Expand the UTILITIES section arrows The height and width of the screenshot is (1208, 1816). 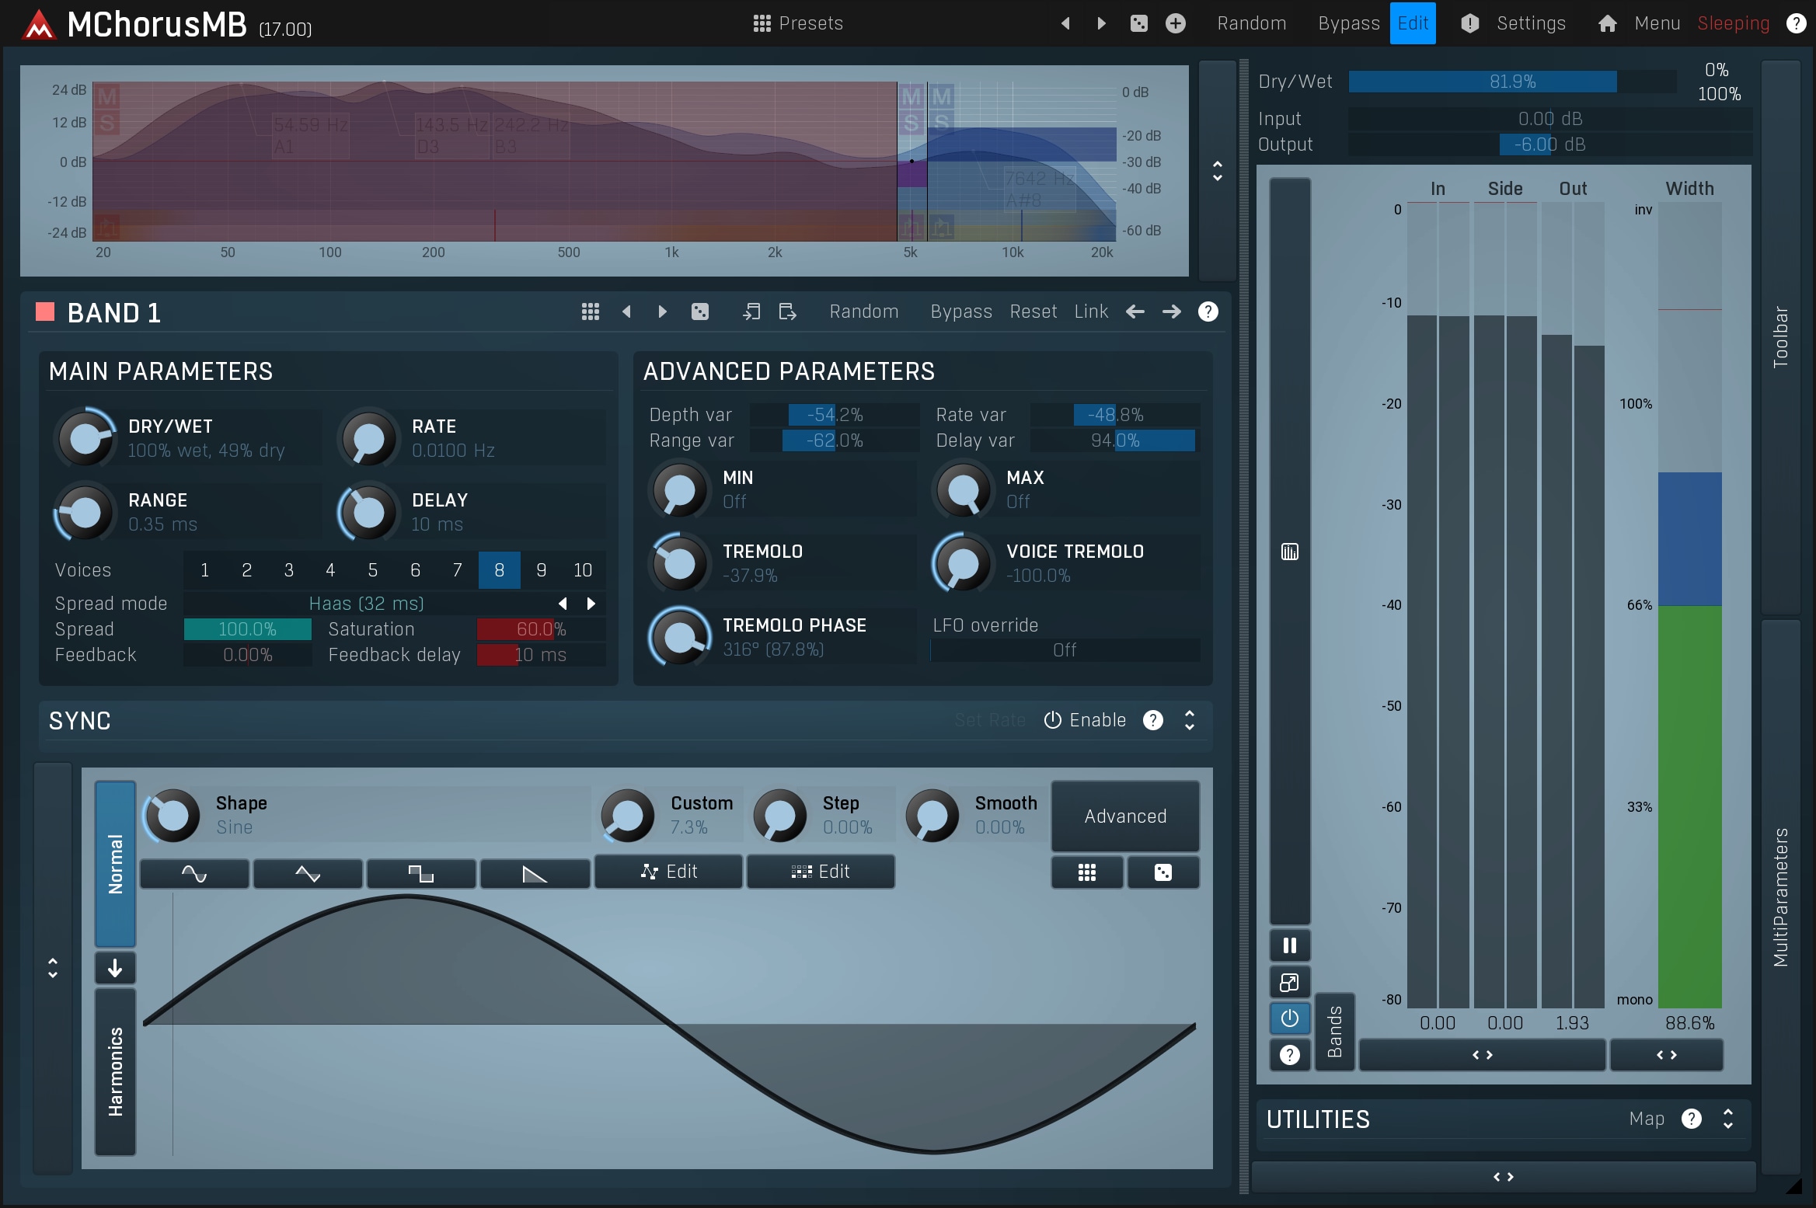click(1727, 1119)
